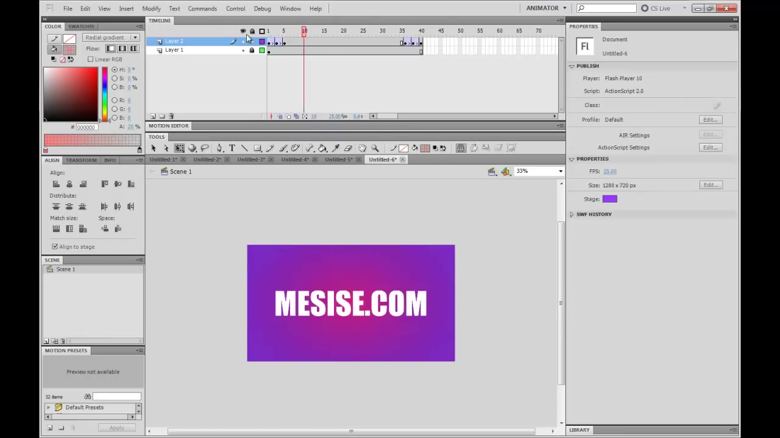Toggle the Linear RGB checkbox
This screenshot has height=438, width=780.
point(90,59)
